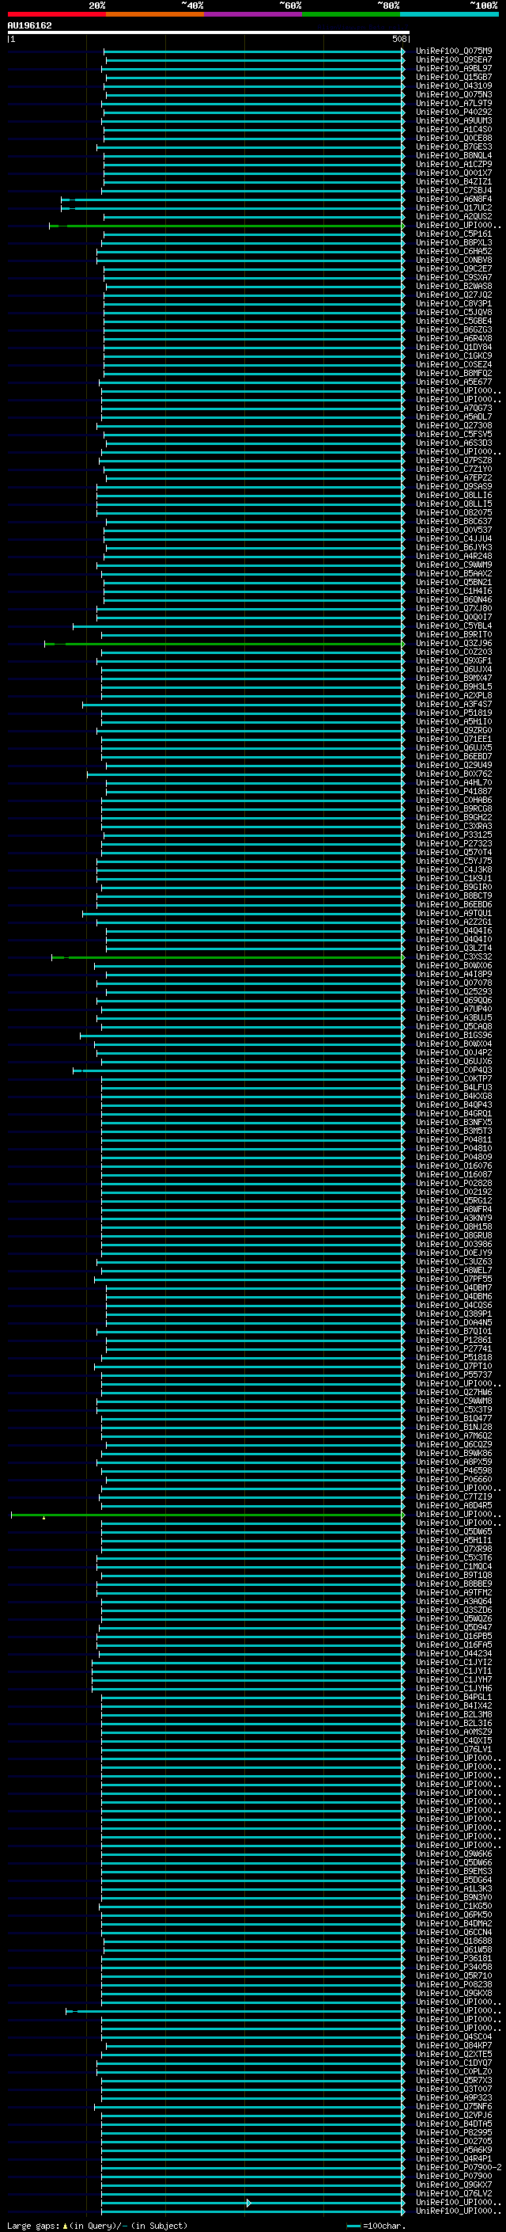This screenshot has width=506, height=2232.
Task: Open hit UniRef100_P27741
Action: 454,1349
